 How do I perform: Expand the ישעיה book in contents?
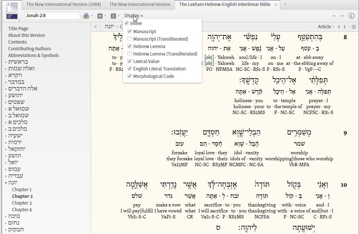[x=6, y=136]
